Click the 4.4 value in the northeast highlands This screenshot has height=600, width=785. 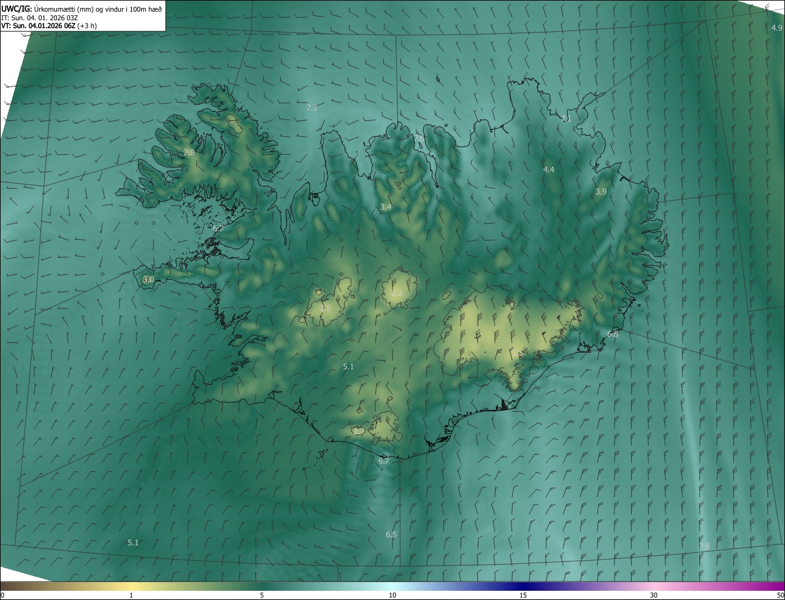[549, 169]
